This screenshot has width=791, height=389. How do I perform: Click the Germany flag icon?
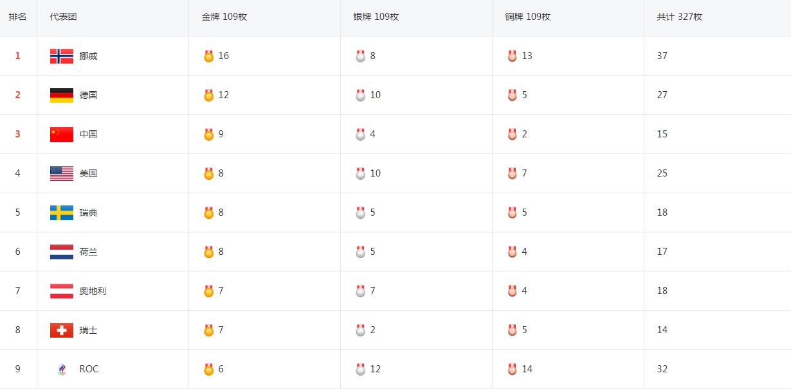62,95
